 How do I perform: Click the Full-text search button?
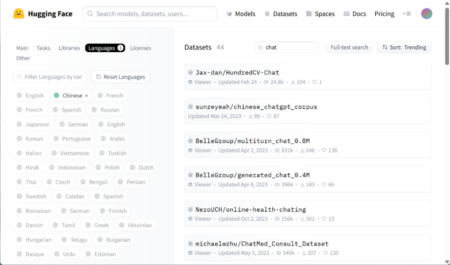[349, 47]
